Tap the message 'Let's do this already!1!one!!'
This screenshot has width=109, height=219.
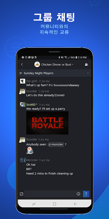pos(45,95)
